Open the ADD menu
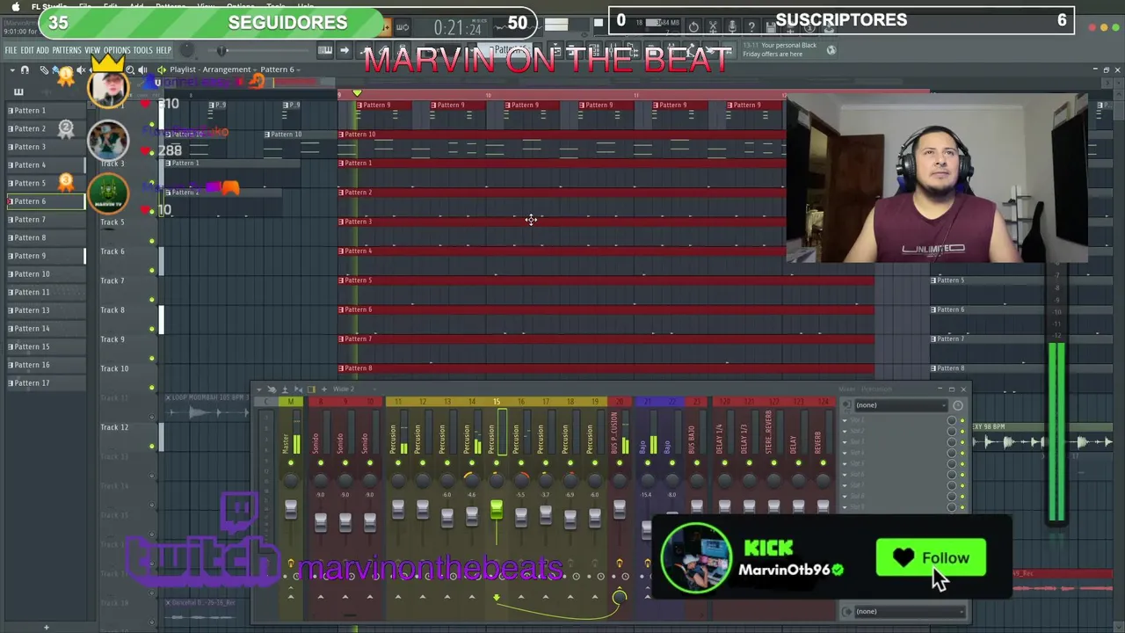Screen dimensions: 1125x633 point(42,50)
